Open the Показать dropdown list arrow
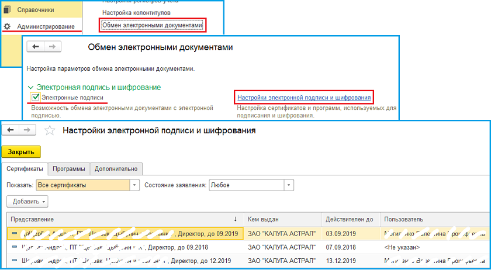The height and width of the screenshot is (270, 491). 135,185
